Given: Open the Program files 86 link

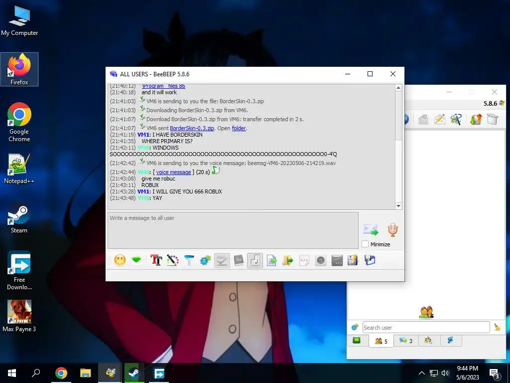Looking at the screenshot, I should 163,86.
